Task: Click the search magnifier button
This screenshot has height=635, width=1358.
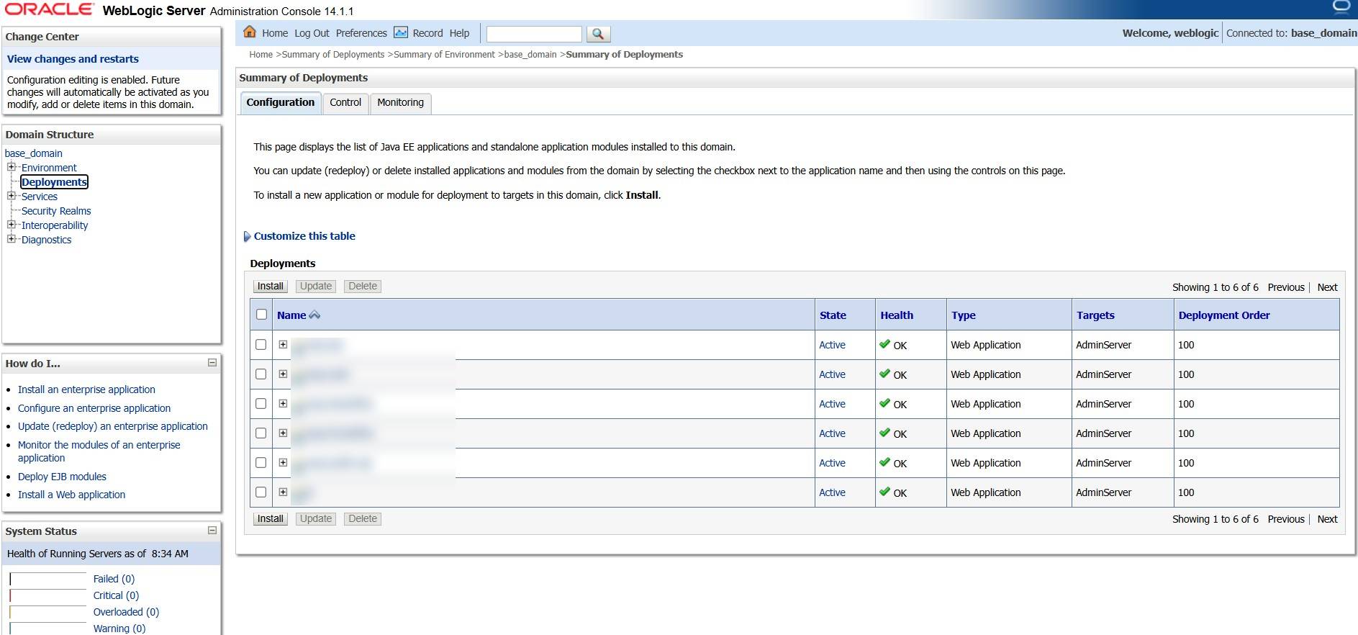Action: pos(598,34)
